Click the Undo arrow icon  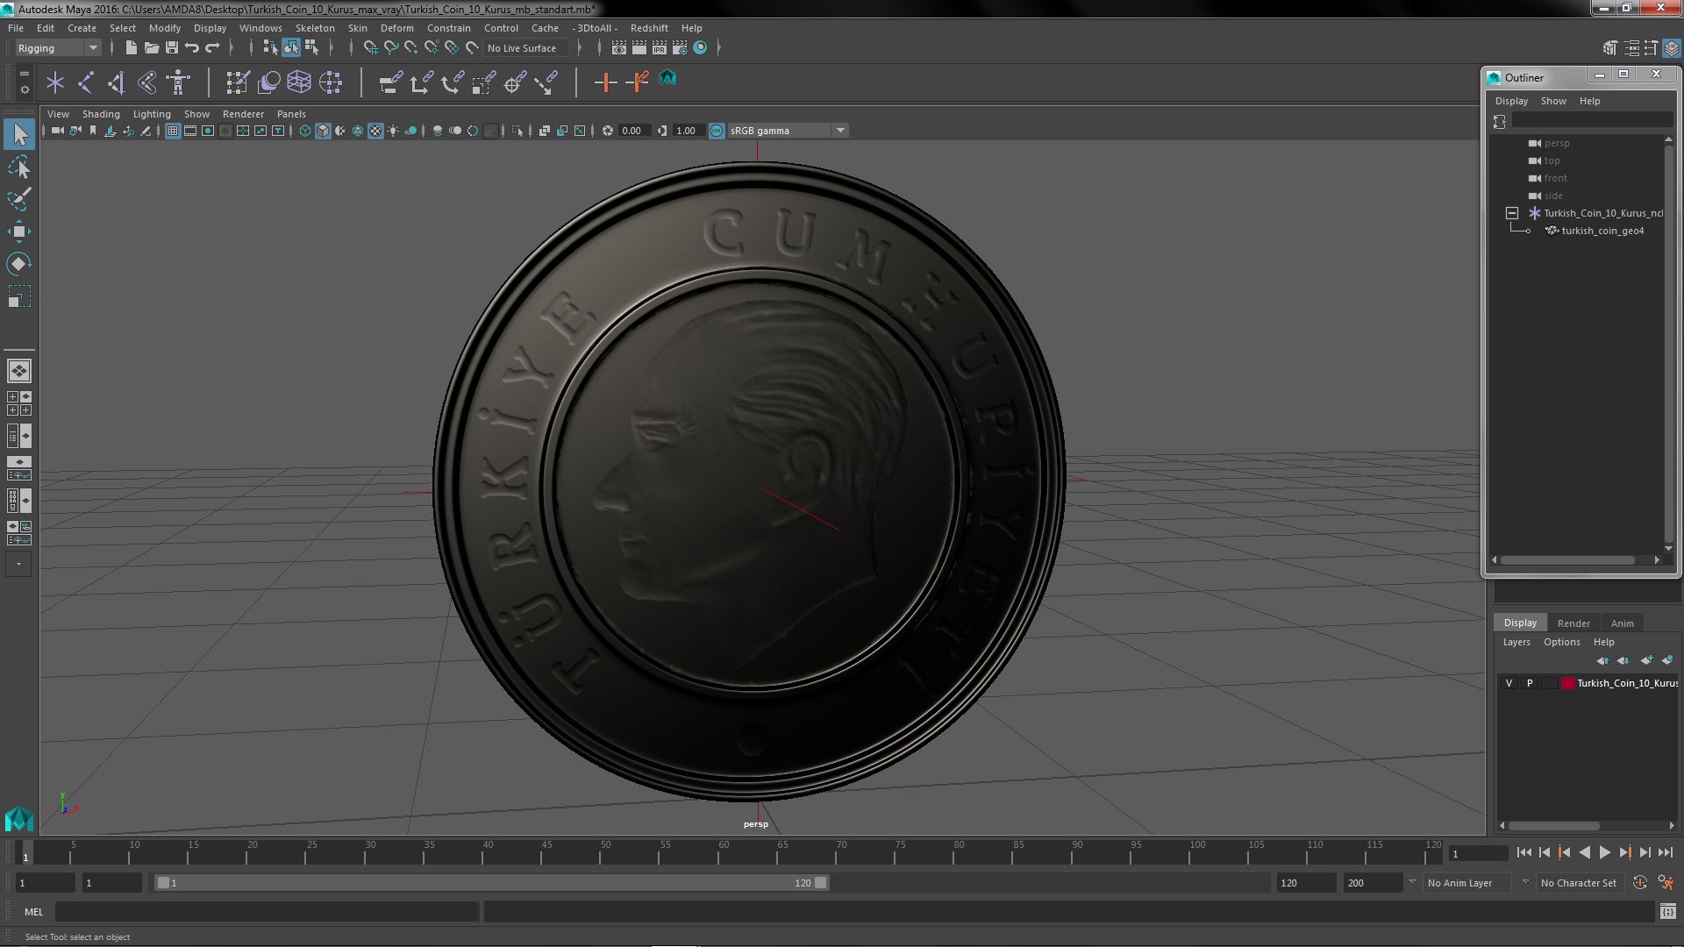coord(192,48)
